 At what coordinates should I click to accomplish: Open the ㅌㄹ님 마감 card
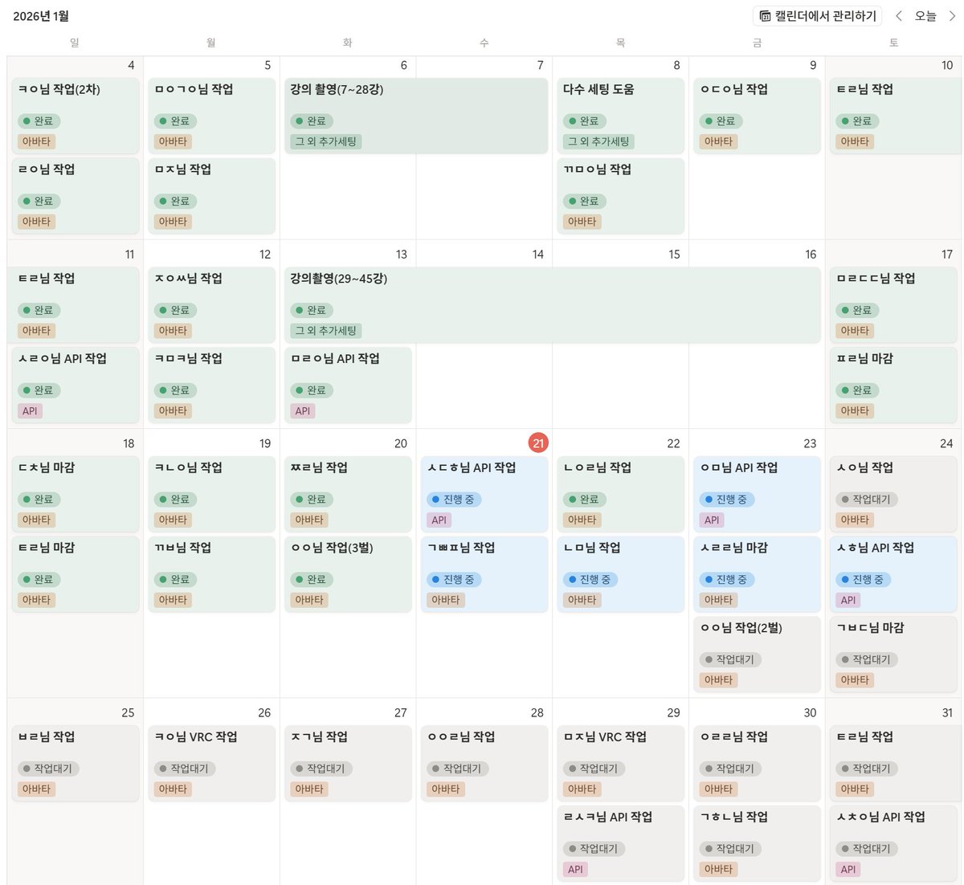pyautogui.click(x=75, y=574)
